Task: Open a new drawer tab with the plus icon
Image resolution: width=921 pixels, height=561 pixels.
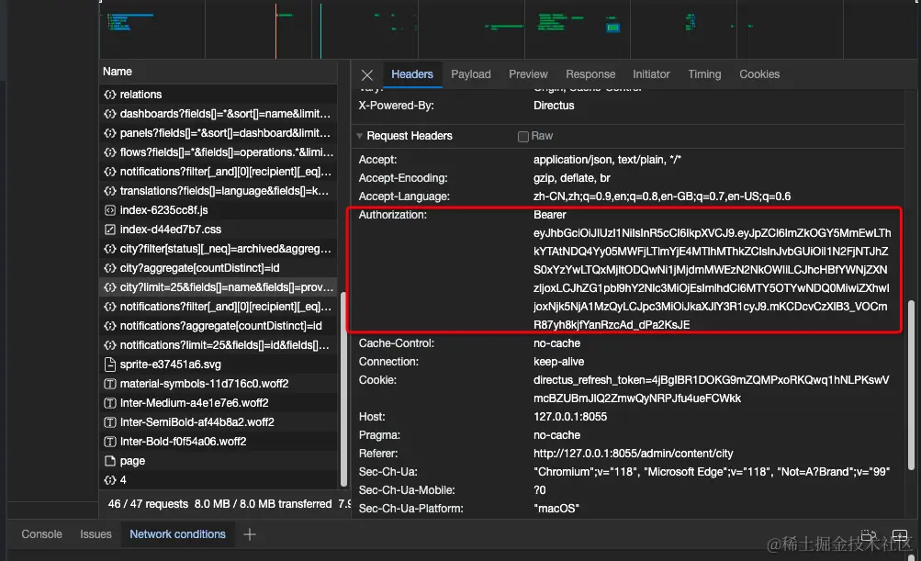Action: click(x=249, y=533)
